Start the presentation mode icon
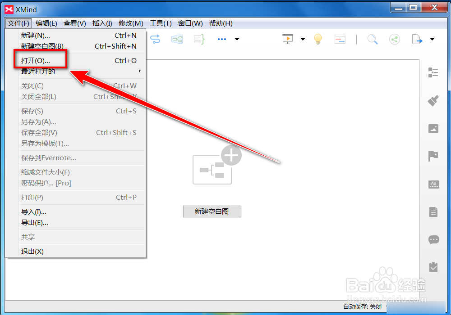 pos(288,39)
